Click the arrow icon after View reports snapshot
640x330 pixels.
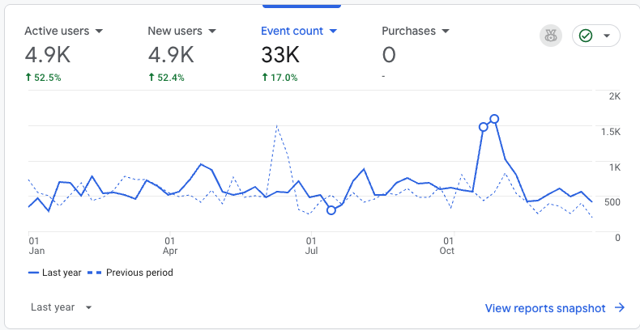(620, 307)
